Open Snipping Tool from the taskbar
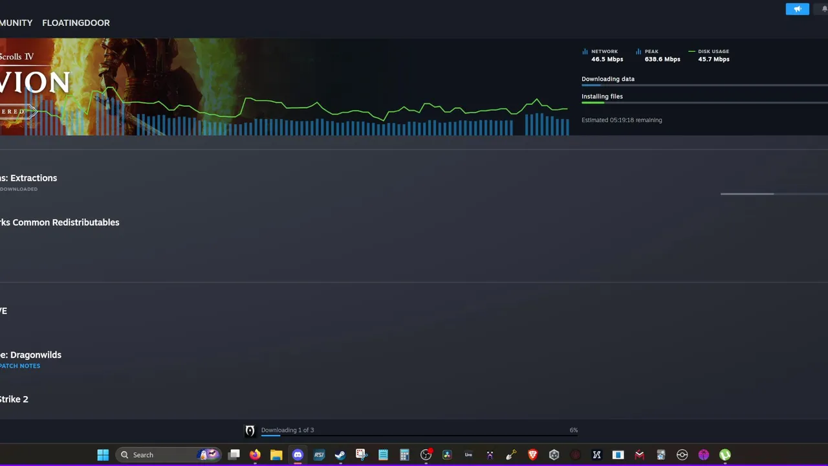The height and width of the screenshot is (466, 828). [x=362, y=455]
